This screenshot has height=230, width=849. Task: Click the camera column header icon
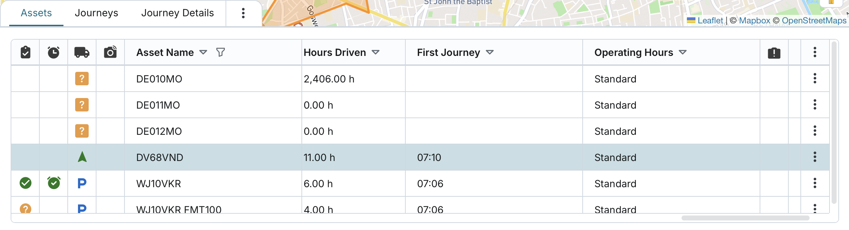[x=110, y=52]
